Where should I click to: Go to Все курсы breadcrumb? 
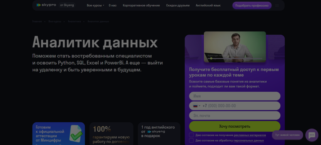(55, 21)
